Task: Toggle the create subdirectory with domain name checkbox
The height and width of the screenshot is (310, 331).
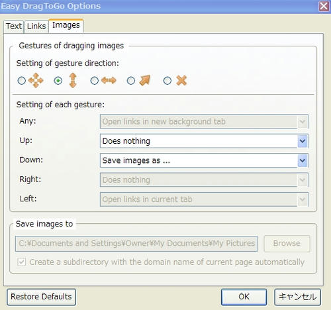Action: point(22,262)
